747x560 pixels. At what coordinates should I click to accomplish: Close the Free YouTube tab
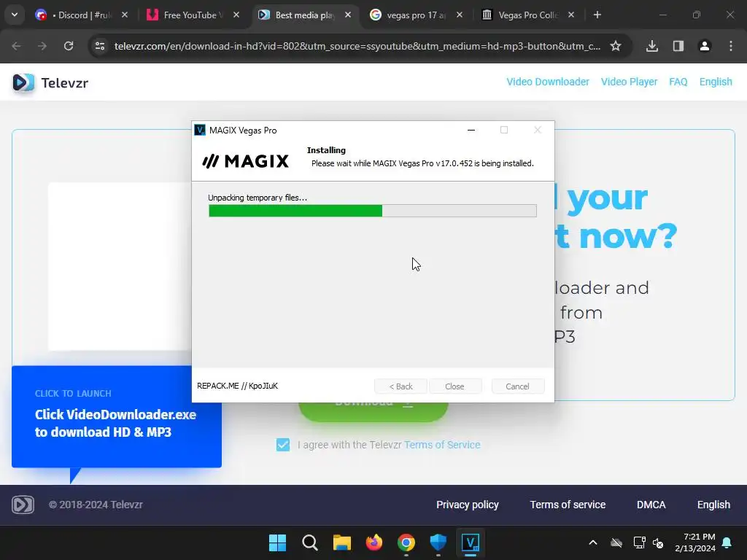(x=236, y=15)
